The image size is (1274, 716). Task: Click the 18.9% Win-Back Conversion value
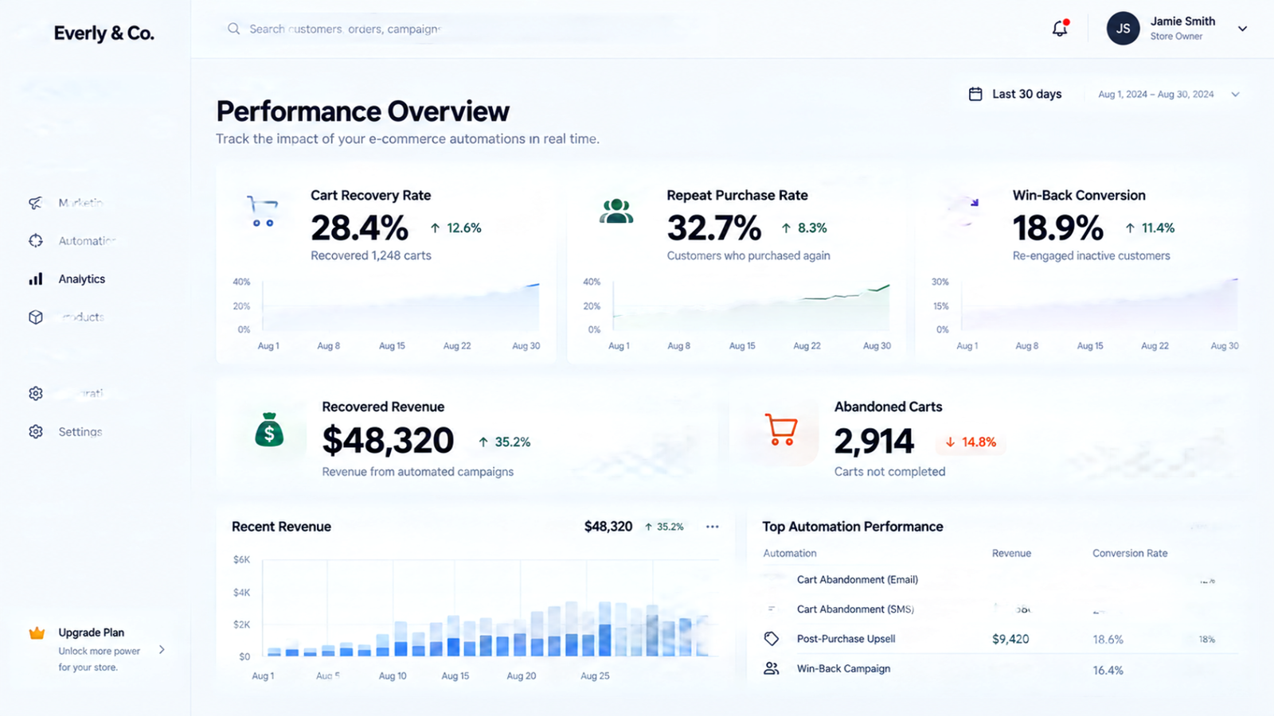point(1057,228)
